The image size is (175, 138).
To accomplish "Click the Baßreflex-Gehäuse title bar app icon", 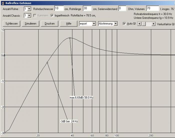I will coord(2,3).
